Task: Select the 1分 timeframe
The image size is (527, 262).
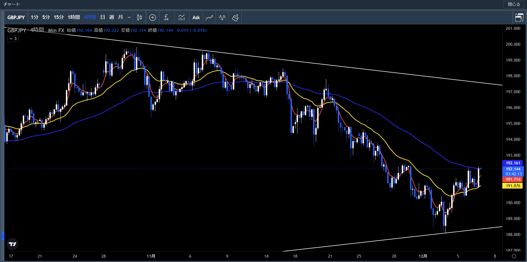Action: (34, 18)
